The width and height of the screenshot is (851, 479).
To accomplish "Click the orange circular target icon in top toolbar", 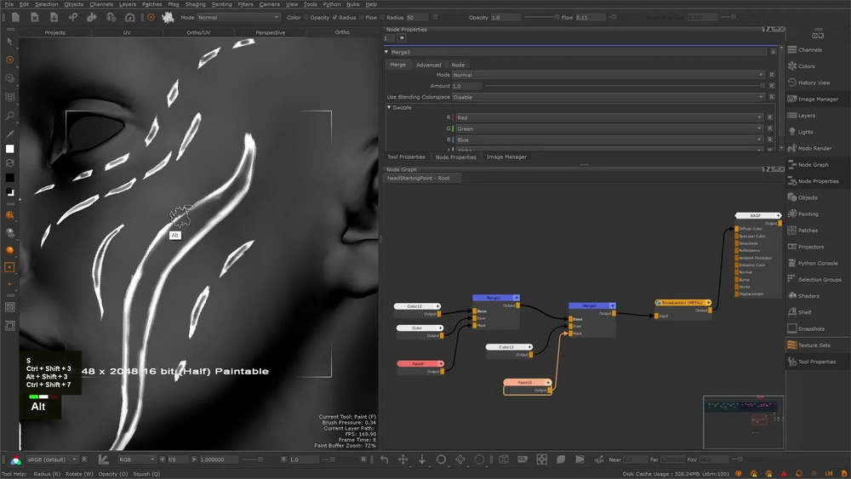I will (151, 17).
